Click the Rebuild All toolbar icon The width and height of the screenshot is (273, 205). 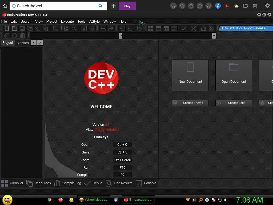(x=174, y=28)
